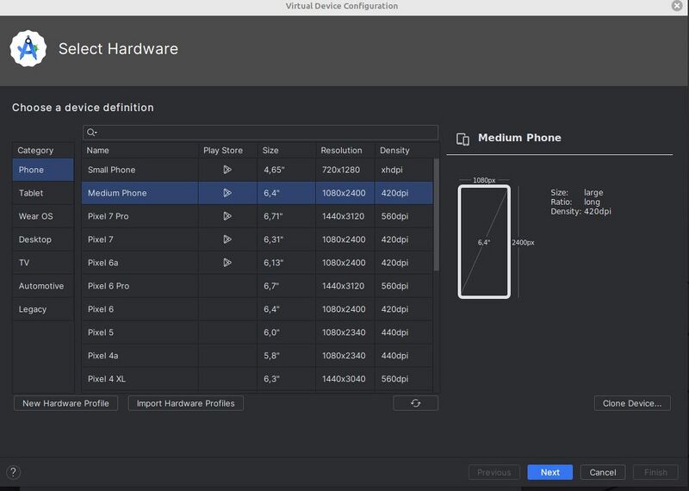
Task: Switch to the Wear OS category
Action: (43, 216)
